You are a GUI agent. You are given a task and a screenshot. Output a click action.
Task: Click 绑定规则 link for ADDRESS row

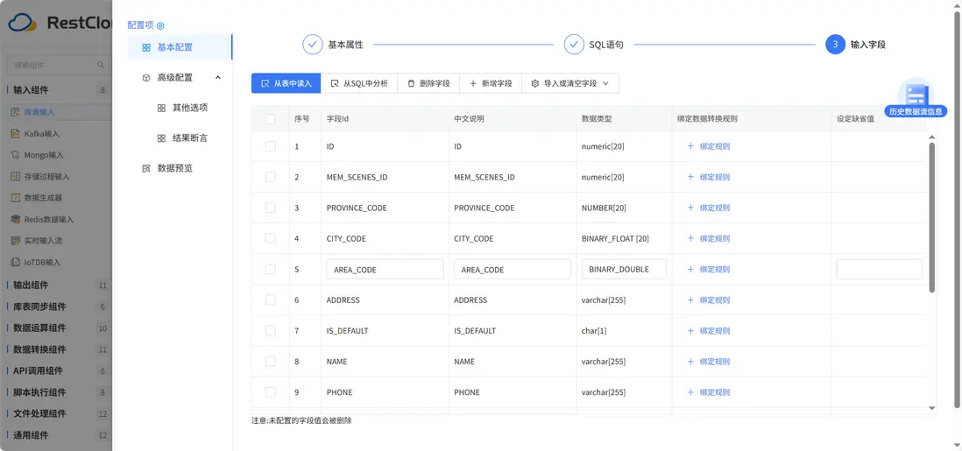(x=715, y=300)
